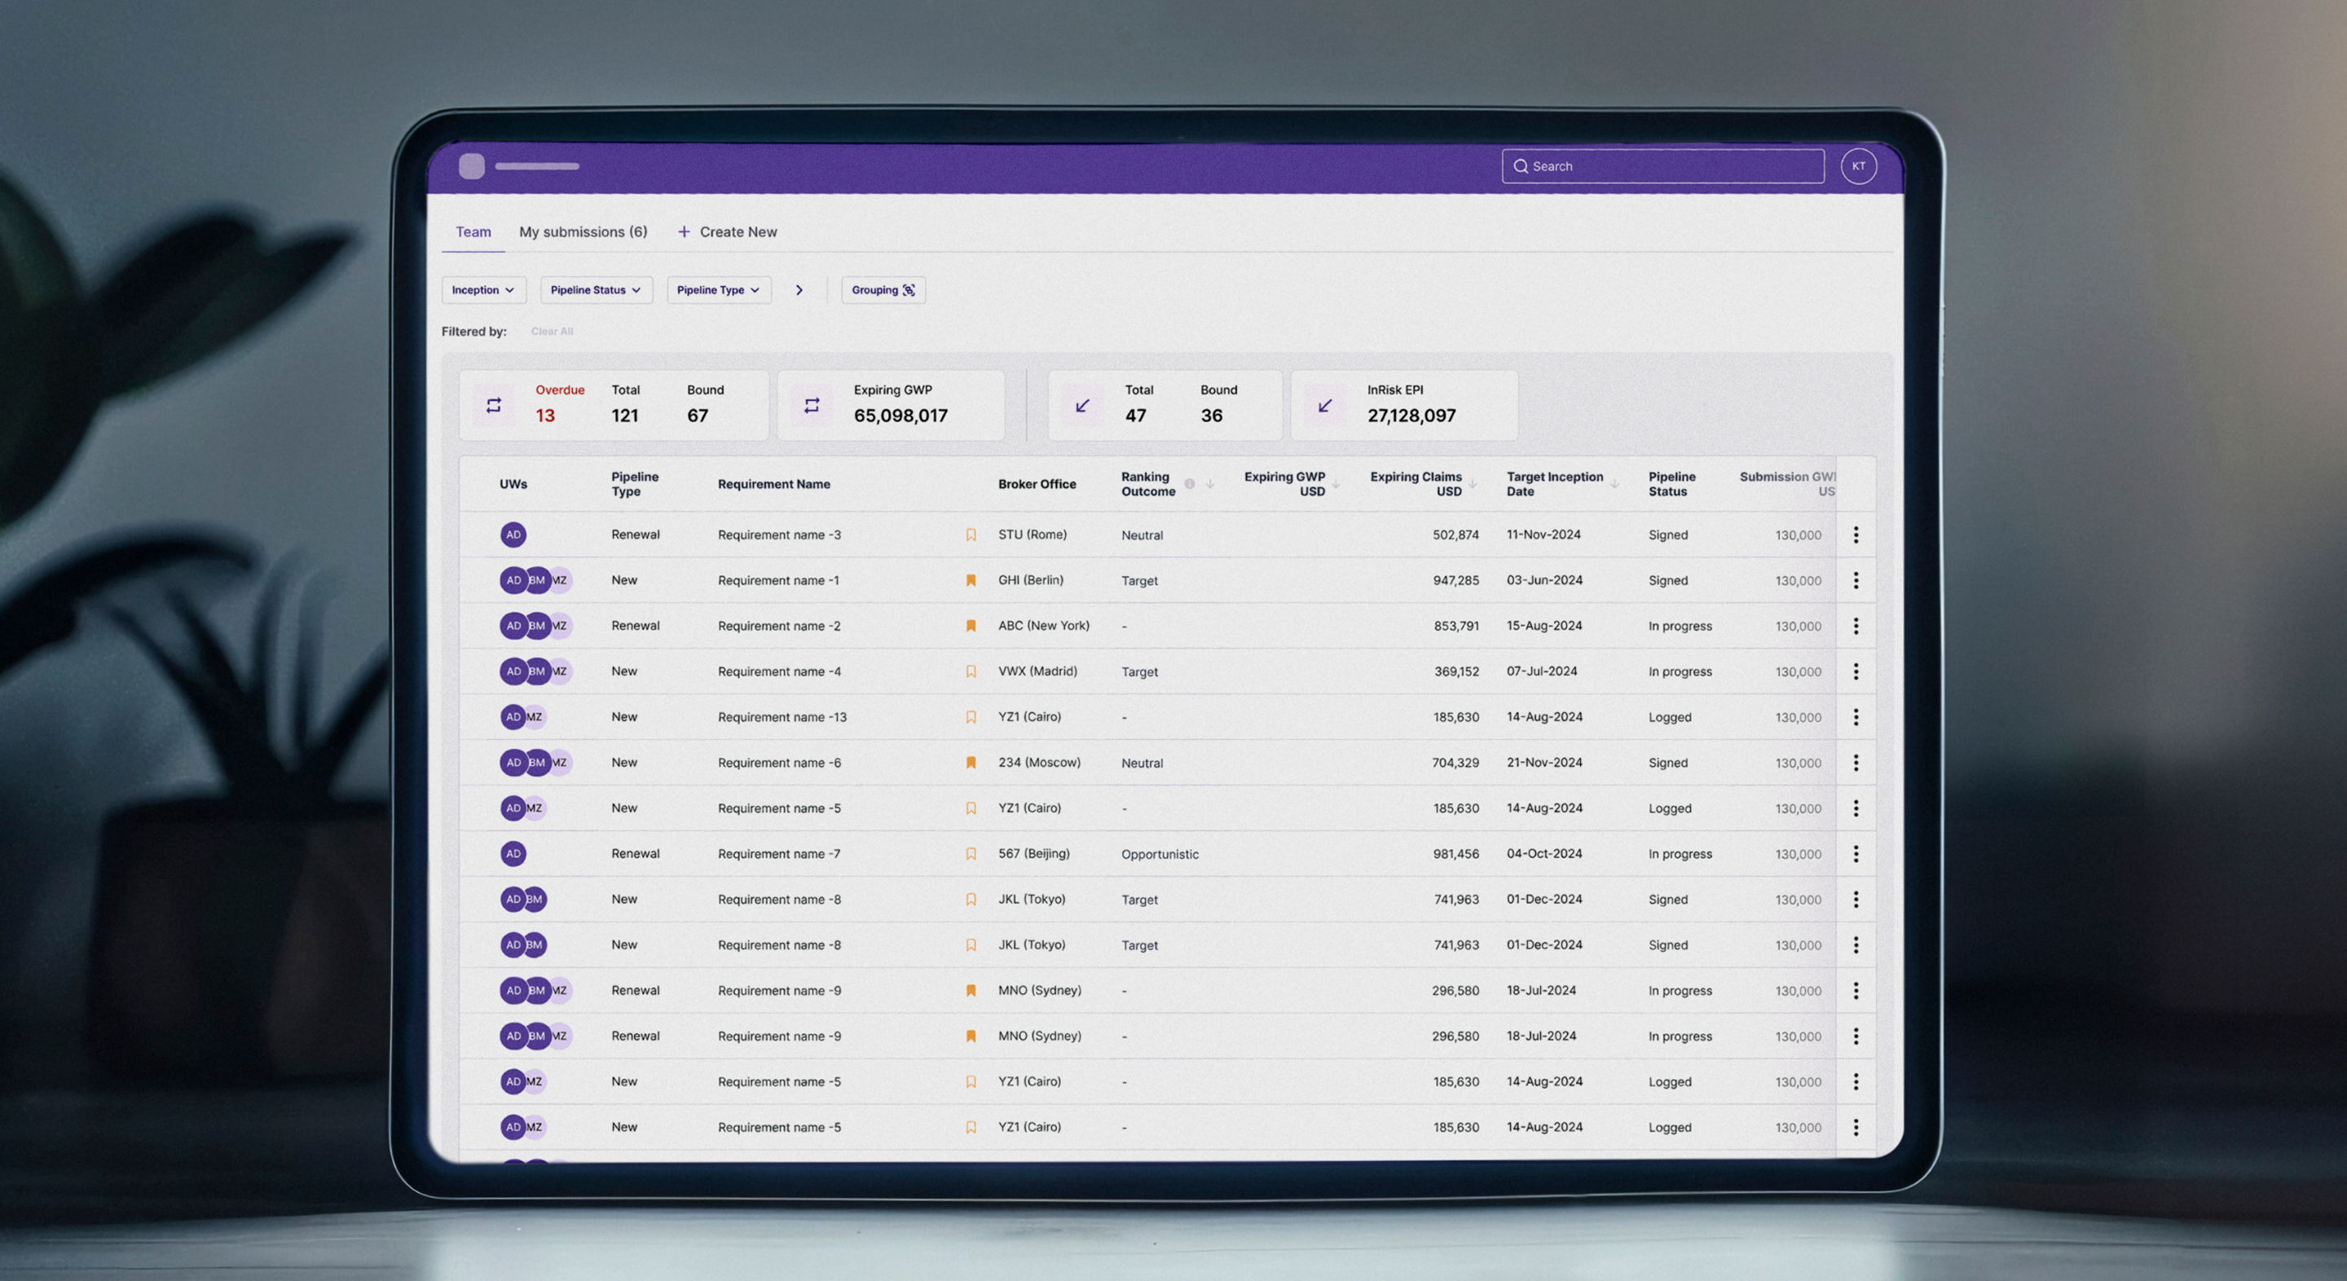Screen dimensions: 2347x1281
Task: Open the Pipeline Type dropdown
Action: (718, 290)
